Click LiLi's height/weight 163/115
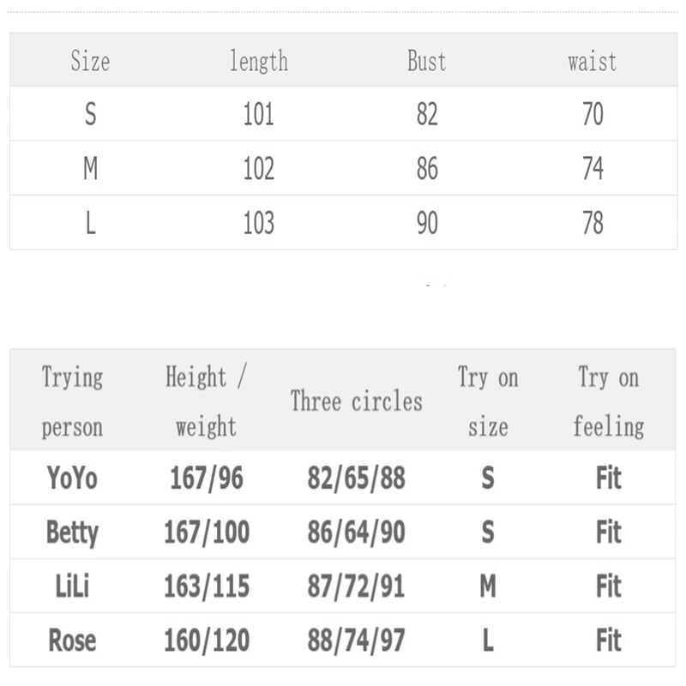 [x=207, y=587]
